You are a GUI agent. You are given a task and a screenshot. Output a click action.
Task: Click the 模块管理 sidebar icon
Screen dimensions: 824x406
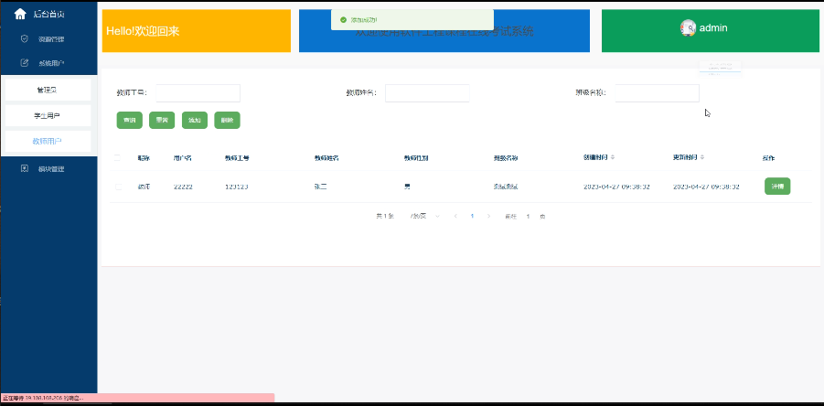[x=24, y=168]
